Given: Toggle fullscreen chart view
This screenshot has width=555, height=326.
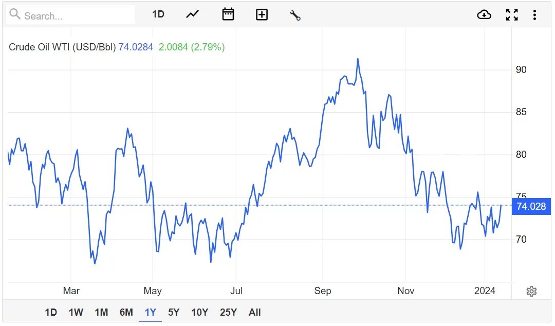Looking at the screenshot, I should tap(512, 14).
